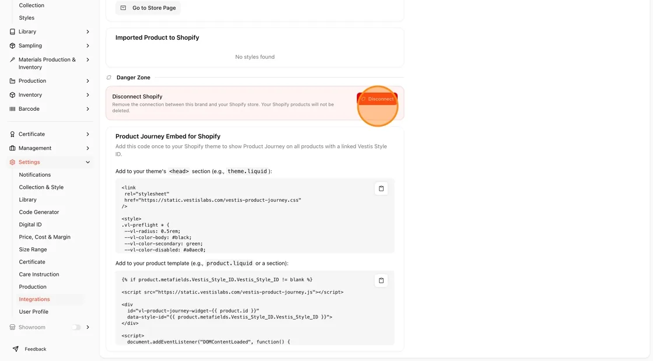Expand the Sampling menu chevron
653x361 pixels.
coord(88,46)
